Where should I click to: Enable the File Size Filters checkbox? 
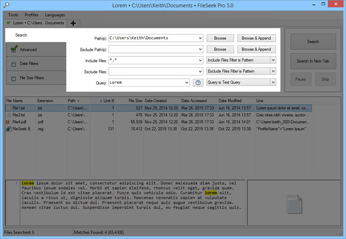14,79
